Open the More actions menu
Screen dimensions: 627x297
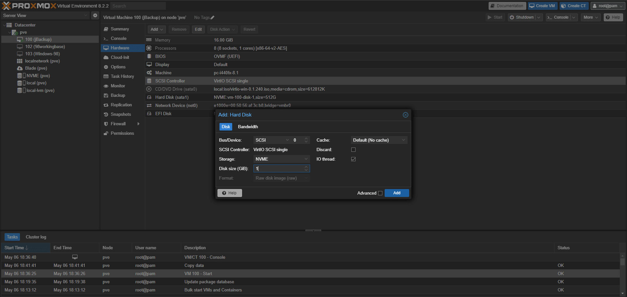(x=591, y=17)
